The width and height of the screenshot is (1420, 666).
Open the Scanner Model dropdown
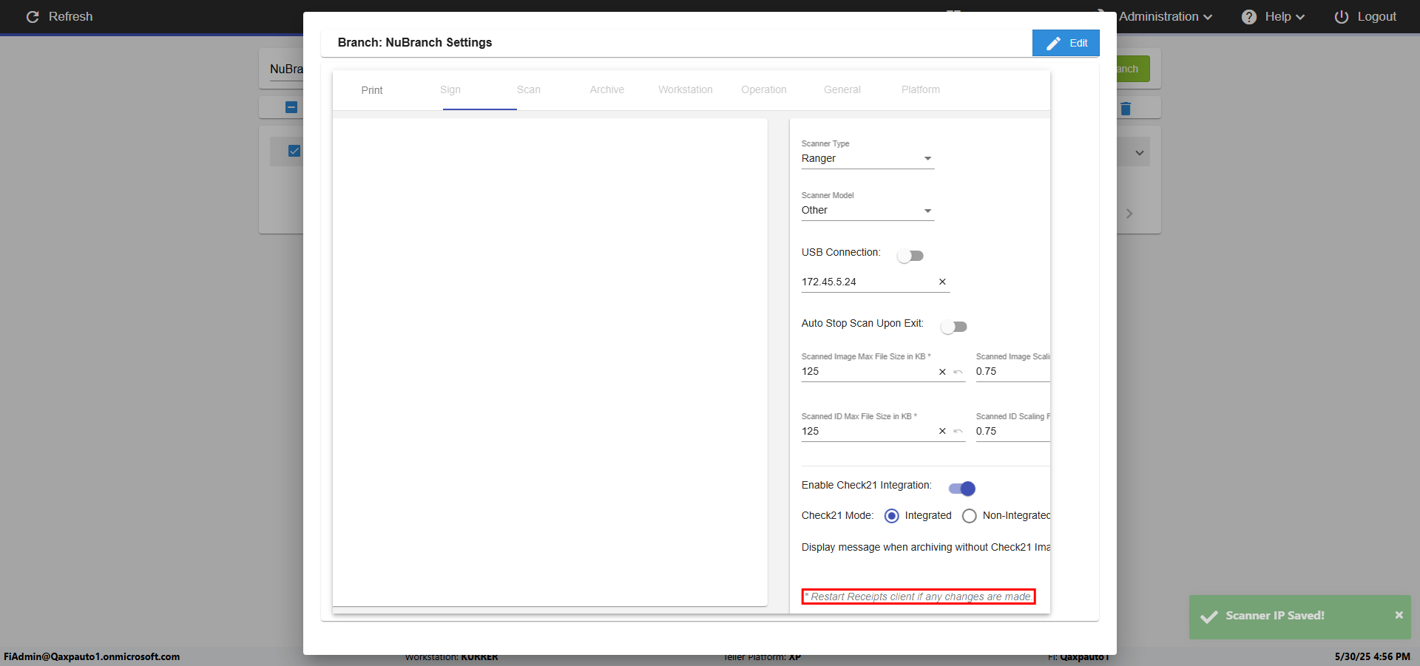(867, 211)
